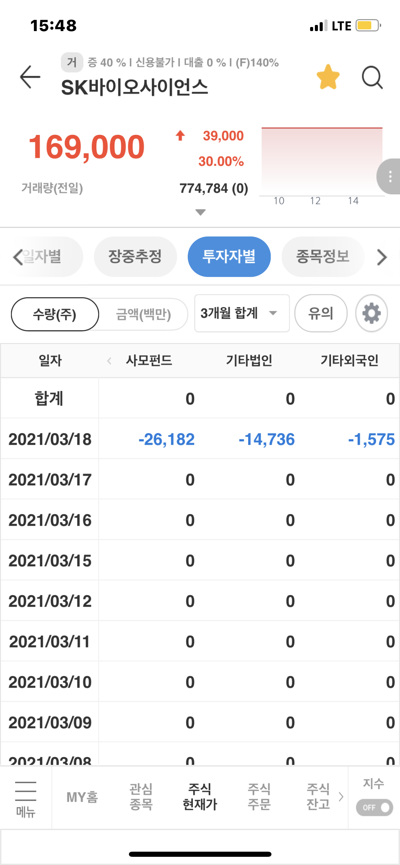Screen dimensions: 400x865
Task: Toggle the 지수 OFF switch
Action: point(374,807)
